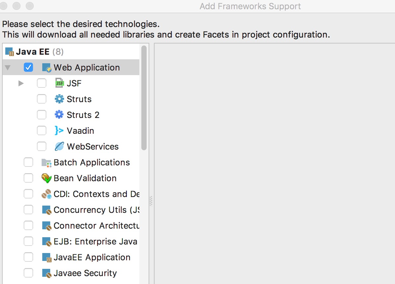Click the Web Application globe icon
Viewport: 395px width, 284px height.
[46, 67]
